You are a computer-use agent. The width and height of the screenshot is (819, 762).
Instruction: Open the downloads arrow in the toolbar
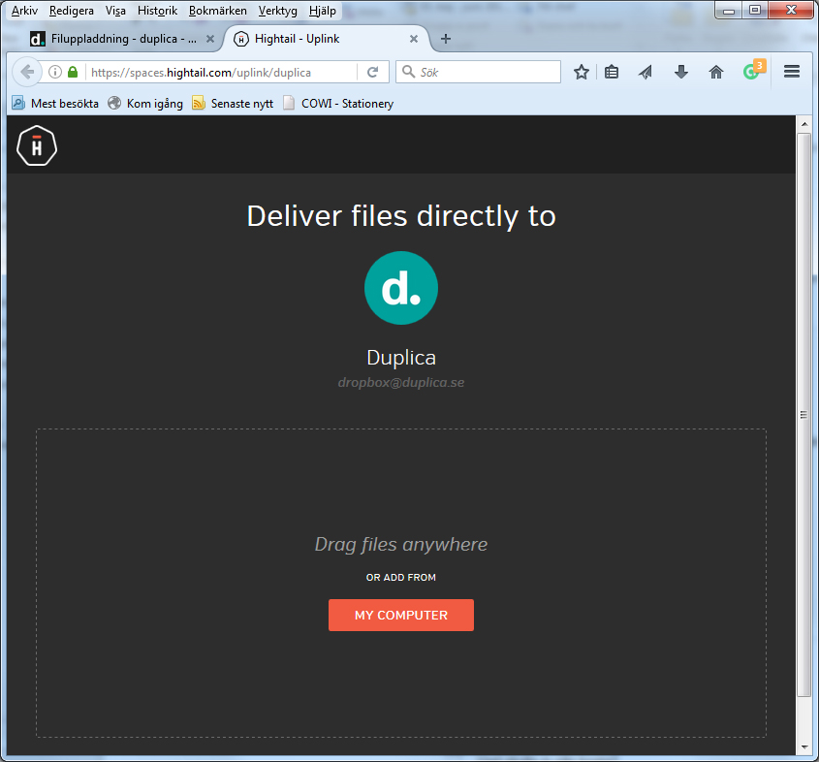pos(681,72)
